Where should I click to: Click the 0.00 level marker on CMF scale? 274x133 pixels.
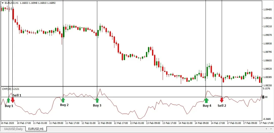[265, 97]
